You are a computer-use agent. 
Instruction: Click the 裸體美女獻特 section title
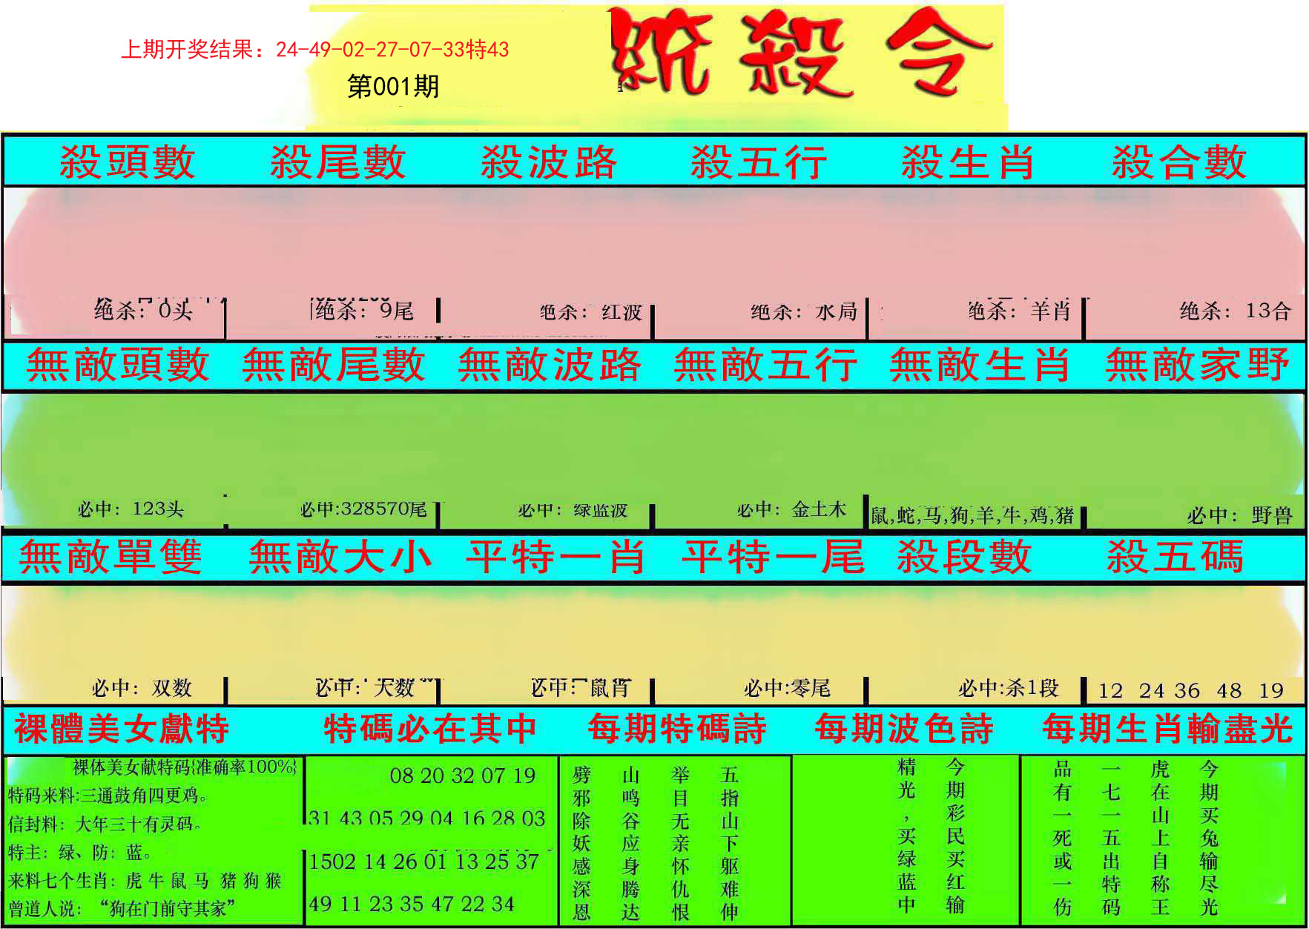122,729
